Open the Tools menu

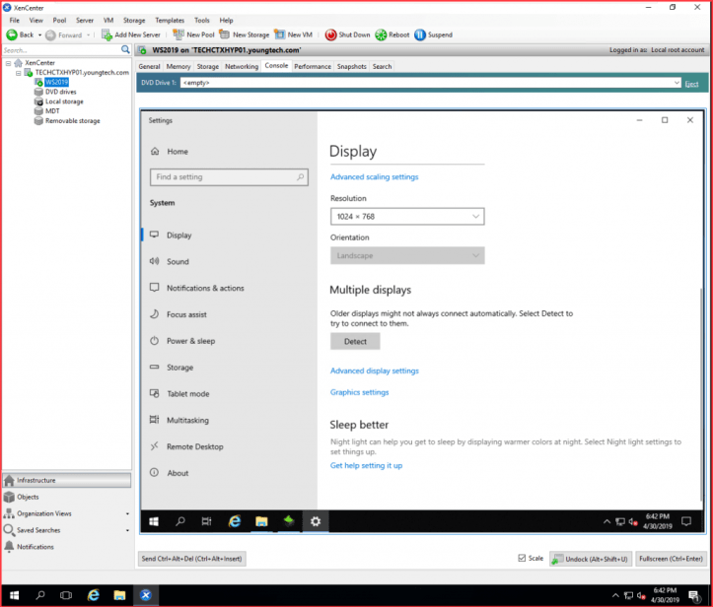click(202, 20)
